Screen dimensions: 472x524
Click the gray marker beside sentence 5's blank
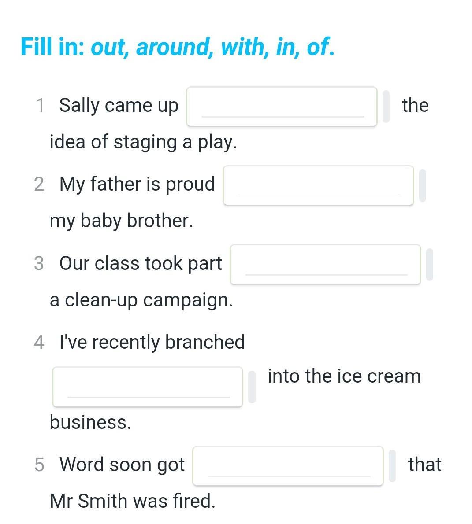click(392, 466)
